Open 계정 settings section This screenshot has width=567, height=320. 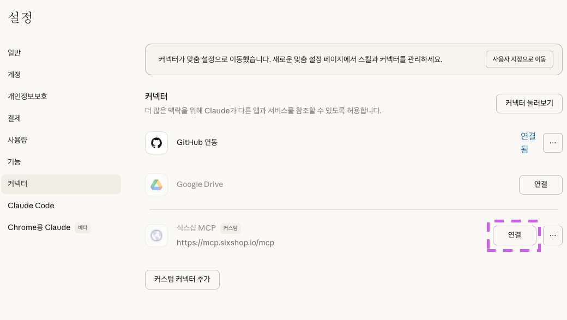(x=15, y=75)
